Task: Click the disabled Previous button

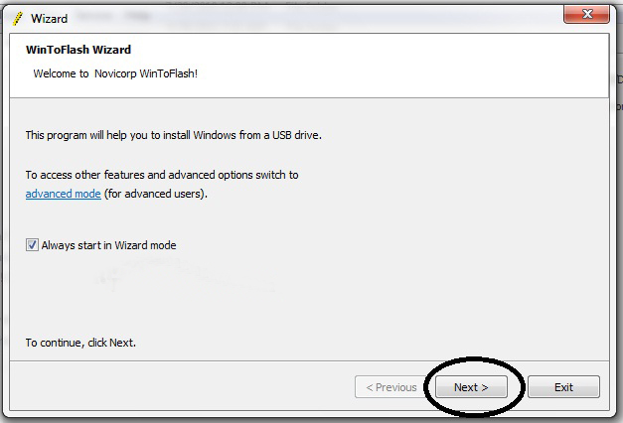Action: [390, 387]
